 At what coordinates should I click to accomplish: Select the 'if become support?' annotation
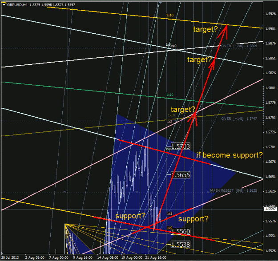tap(229, 155)
